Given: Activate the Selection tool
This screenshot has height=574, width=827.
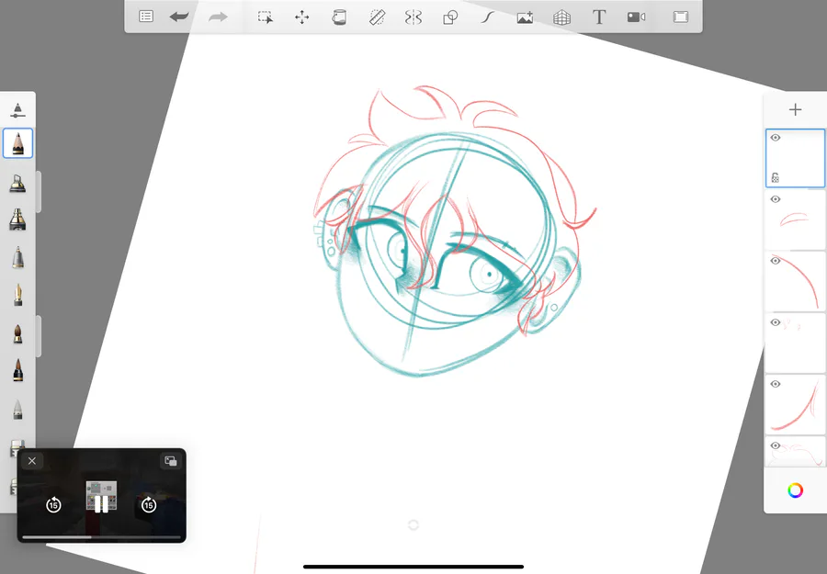Looking at the screenshot, I should 266,17.
